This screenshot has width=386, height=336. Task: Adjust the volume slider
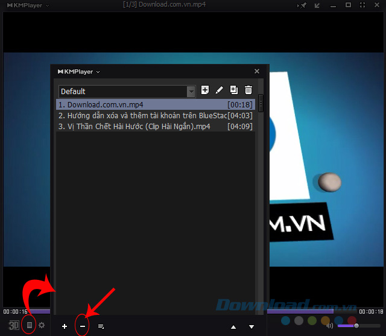click(x=356, y=326)
